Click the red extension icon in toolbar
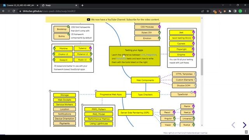 point(220,11)
